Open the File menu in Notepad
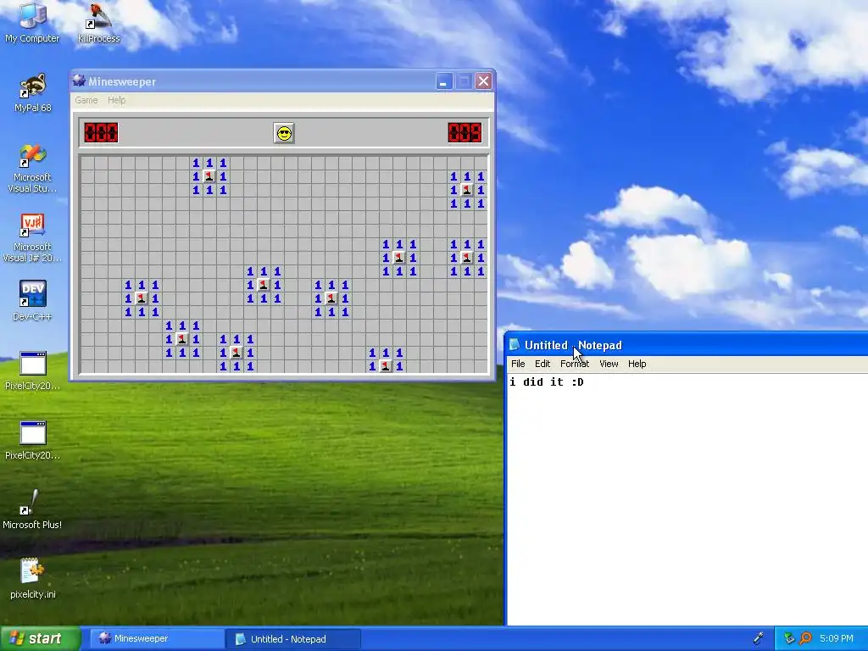The image size is (868, 651). (518, 364)
